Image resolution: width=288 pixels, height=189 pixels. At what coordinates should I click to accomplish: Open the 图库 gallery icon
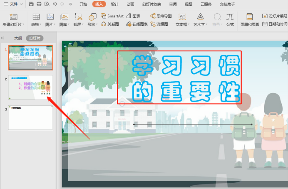[64, 17]
